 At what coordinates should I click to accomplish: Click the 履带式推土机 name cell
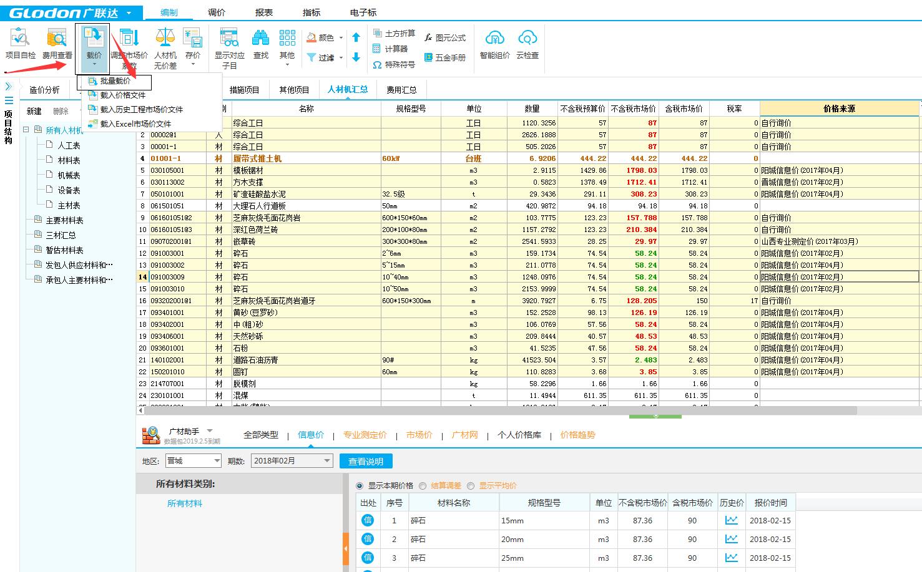[307, 158]
